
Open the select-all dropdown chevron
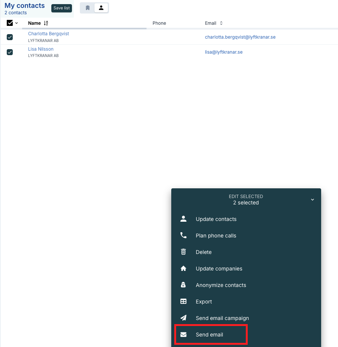click(x=16, y=23)
